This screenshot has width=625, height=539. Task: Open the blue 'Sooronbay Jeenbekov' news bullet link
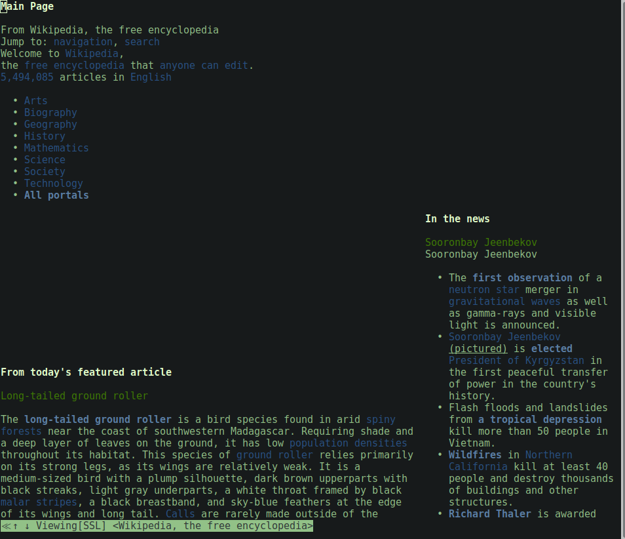[x=504, y=337]
